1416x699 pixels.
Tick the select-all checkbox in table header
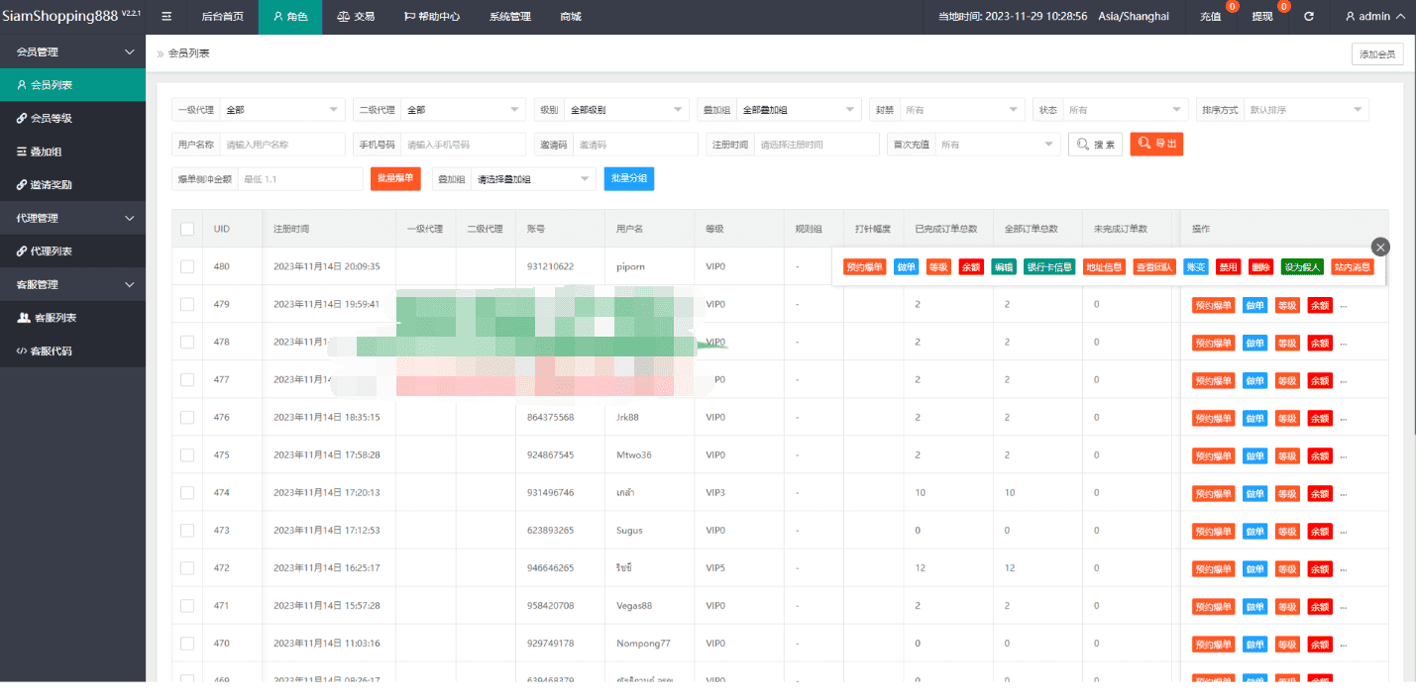pos(187,229)
